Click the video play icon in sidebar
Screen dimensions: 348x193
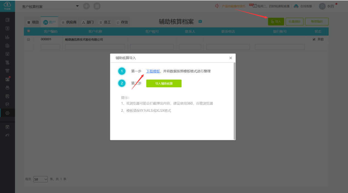[7, 127]
